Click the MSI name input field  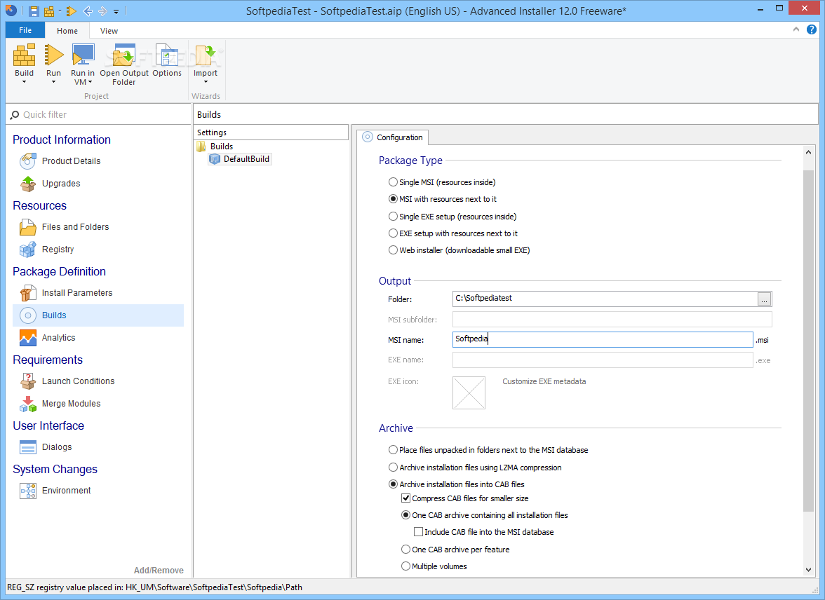click(603, 339)
